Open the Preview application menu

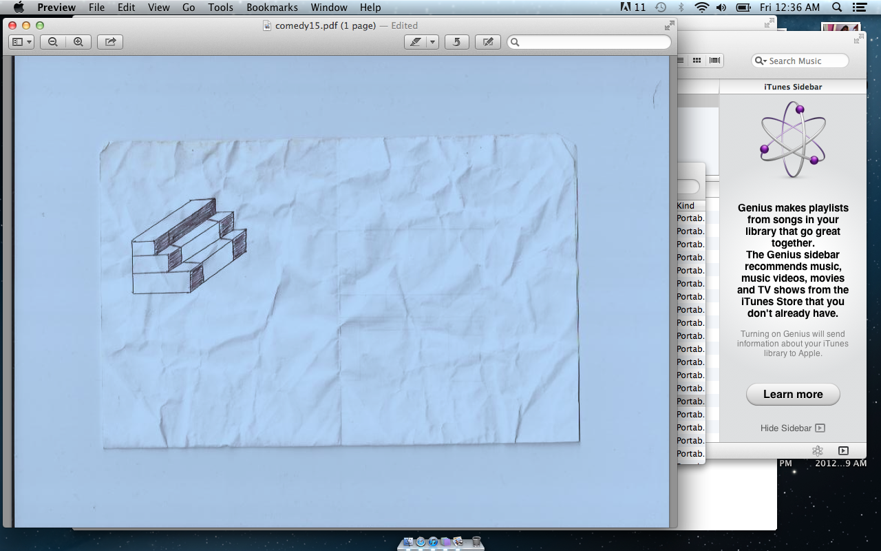pos(56,8)
